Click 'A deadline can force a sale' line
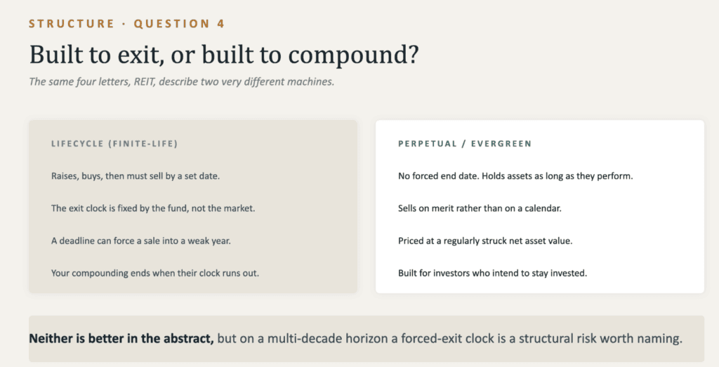Viewport: 719px width, 367px height. coord(140,241)
